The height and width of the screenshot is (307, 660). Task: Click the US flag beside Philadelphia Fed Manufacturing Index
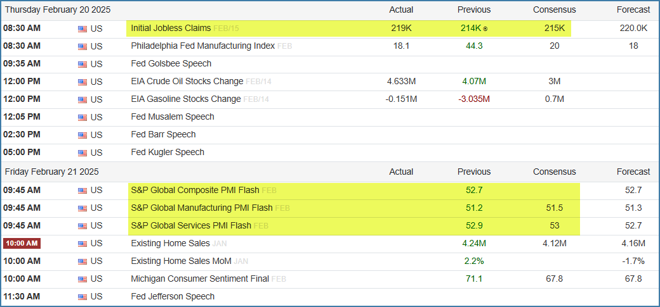(82, 46)
